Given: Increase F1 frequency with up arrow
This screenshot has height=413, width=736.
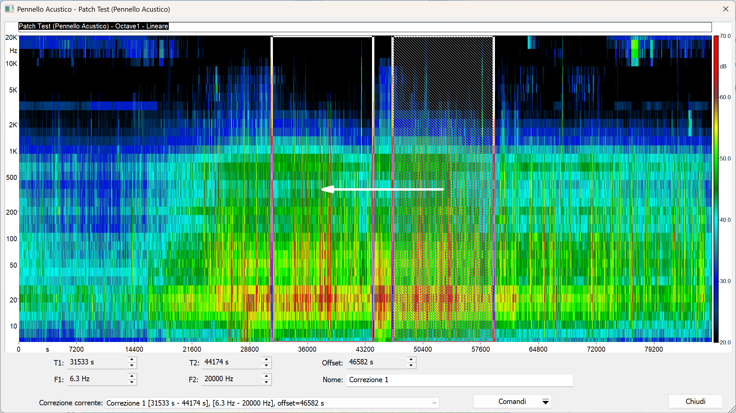Looking at the screenshot, I should click(x=132, y=376).
